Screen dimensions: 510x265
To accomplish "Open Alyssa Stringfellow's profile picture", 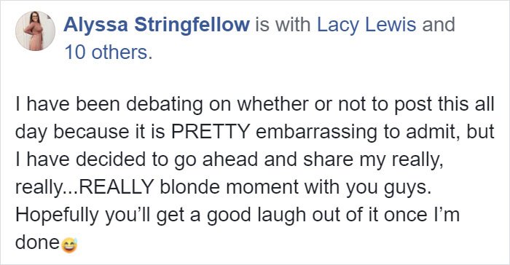I will click(35, 31).
